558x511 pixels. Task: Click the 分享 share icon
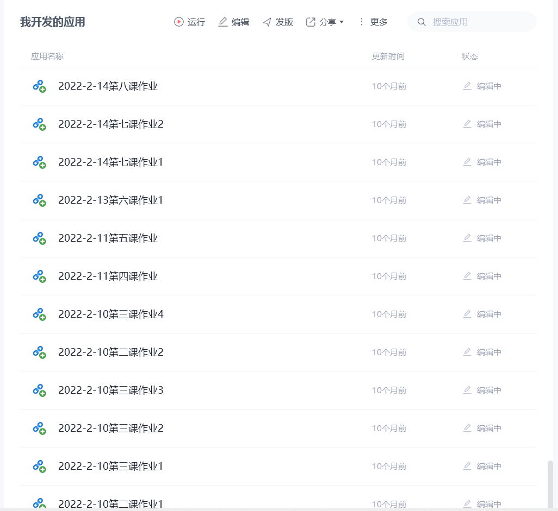(311, 22)
